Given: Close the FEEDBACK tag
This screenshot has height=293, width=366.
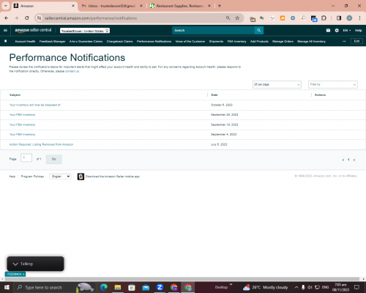Looking at the screenshot, I should click(23, 274).
